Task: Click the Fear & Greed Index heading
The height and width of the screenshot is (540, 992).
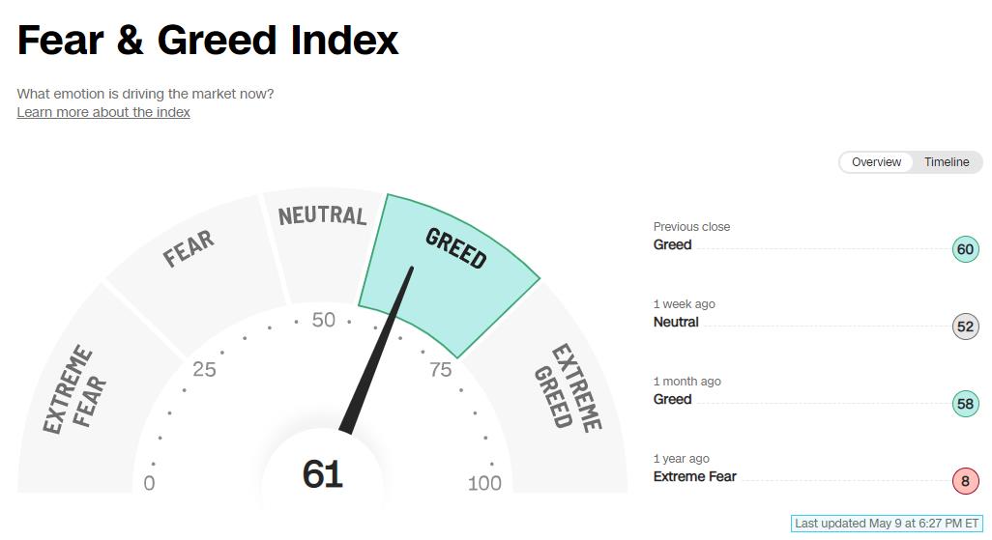Action: click(208, 40)
